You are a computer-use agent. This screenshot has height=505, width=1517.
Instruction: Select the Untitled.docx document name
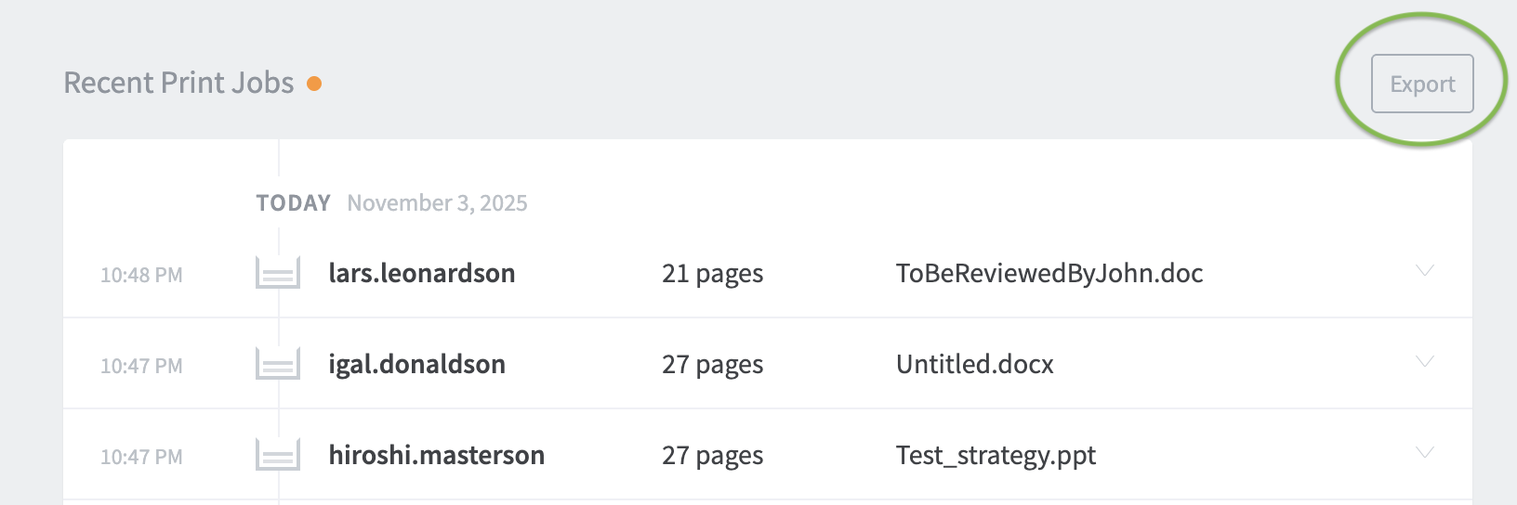pos(974,364)
